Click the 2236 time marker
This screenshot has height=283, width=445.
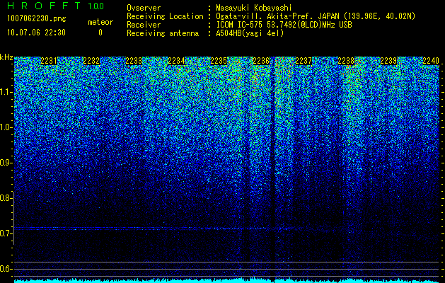[261, 61]
